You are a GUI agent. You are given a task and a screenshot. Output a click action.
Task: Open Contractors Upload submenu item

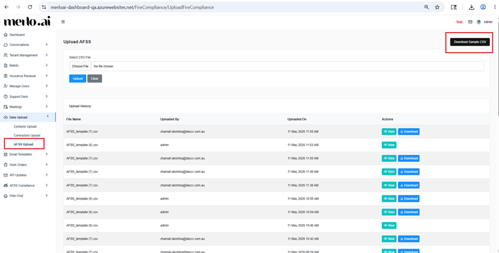tap(27, 135)
